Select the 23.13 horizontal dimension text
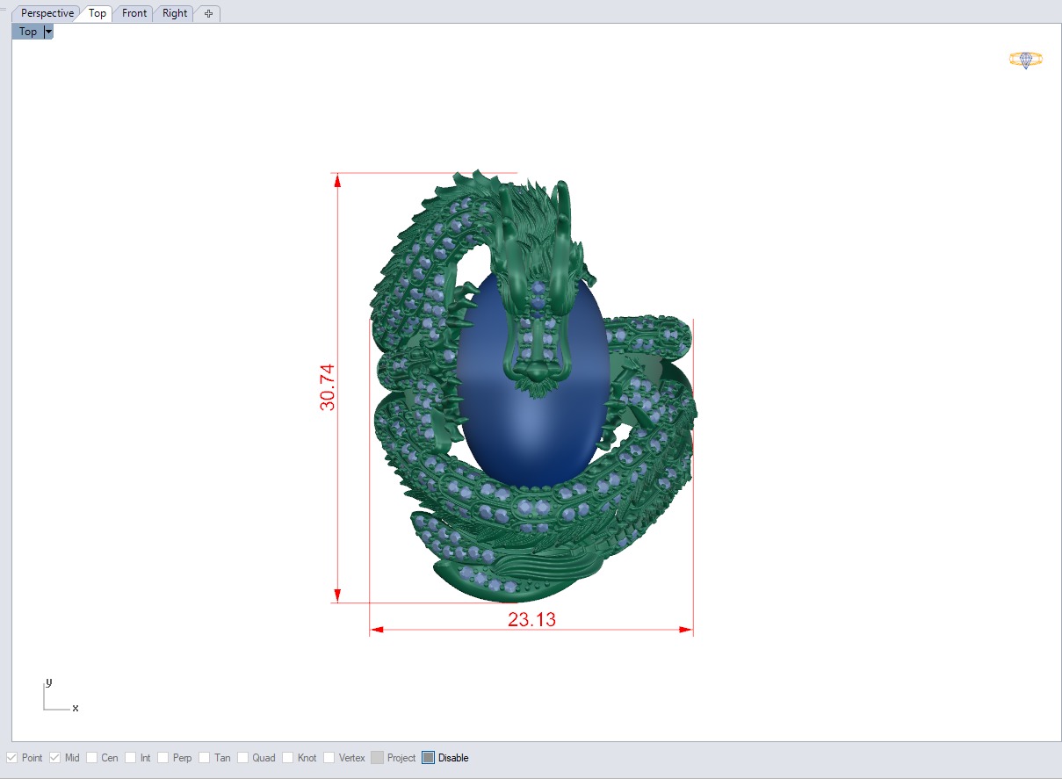The height and width of the screenshot is (779, 1062). (531, 619)
